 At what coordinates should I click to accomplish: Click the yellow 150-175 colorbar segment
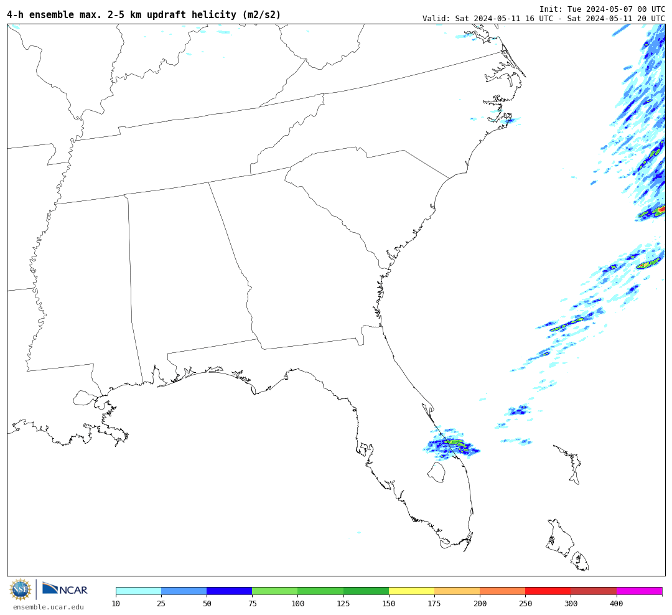[x=411, y=591]
